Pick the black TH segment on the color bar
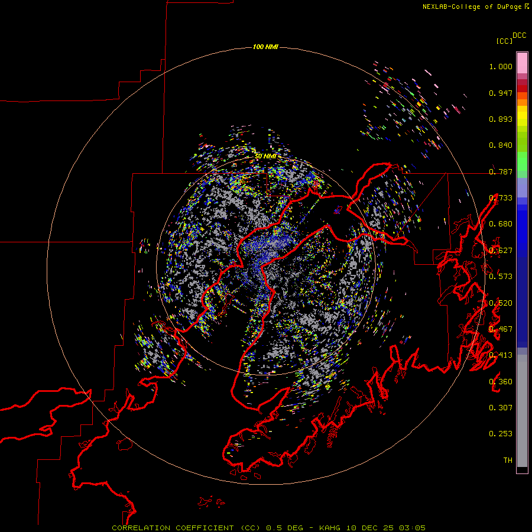Viewport: 532px width, 532px height. [x=522, y=469]
